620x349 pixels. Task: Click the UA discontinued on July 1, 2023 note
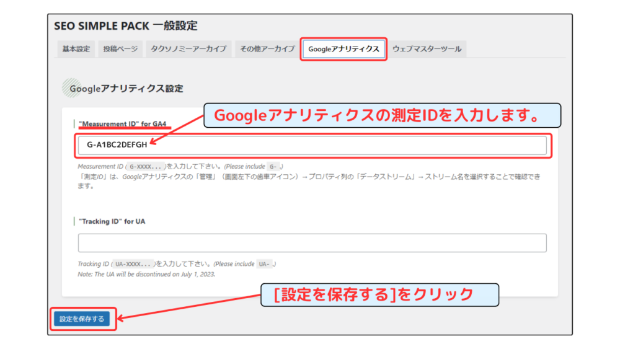pyautogui.click(x=146, y=274)
